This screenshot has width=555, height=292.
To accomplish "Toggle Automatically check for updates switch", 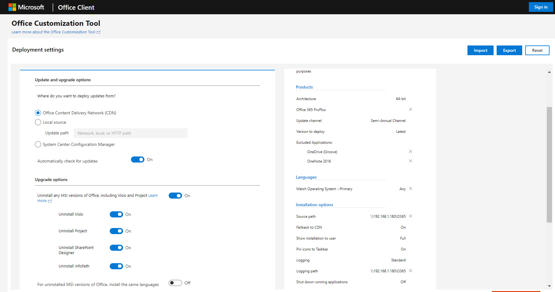I will pos(138,159).
